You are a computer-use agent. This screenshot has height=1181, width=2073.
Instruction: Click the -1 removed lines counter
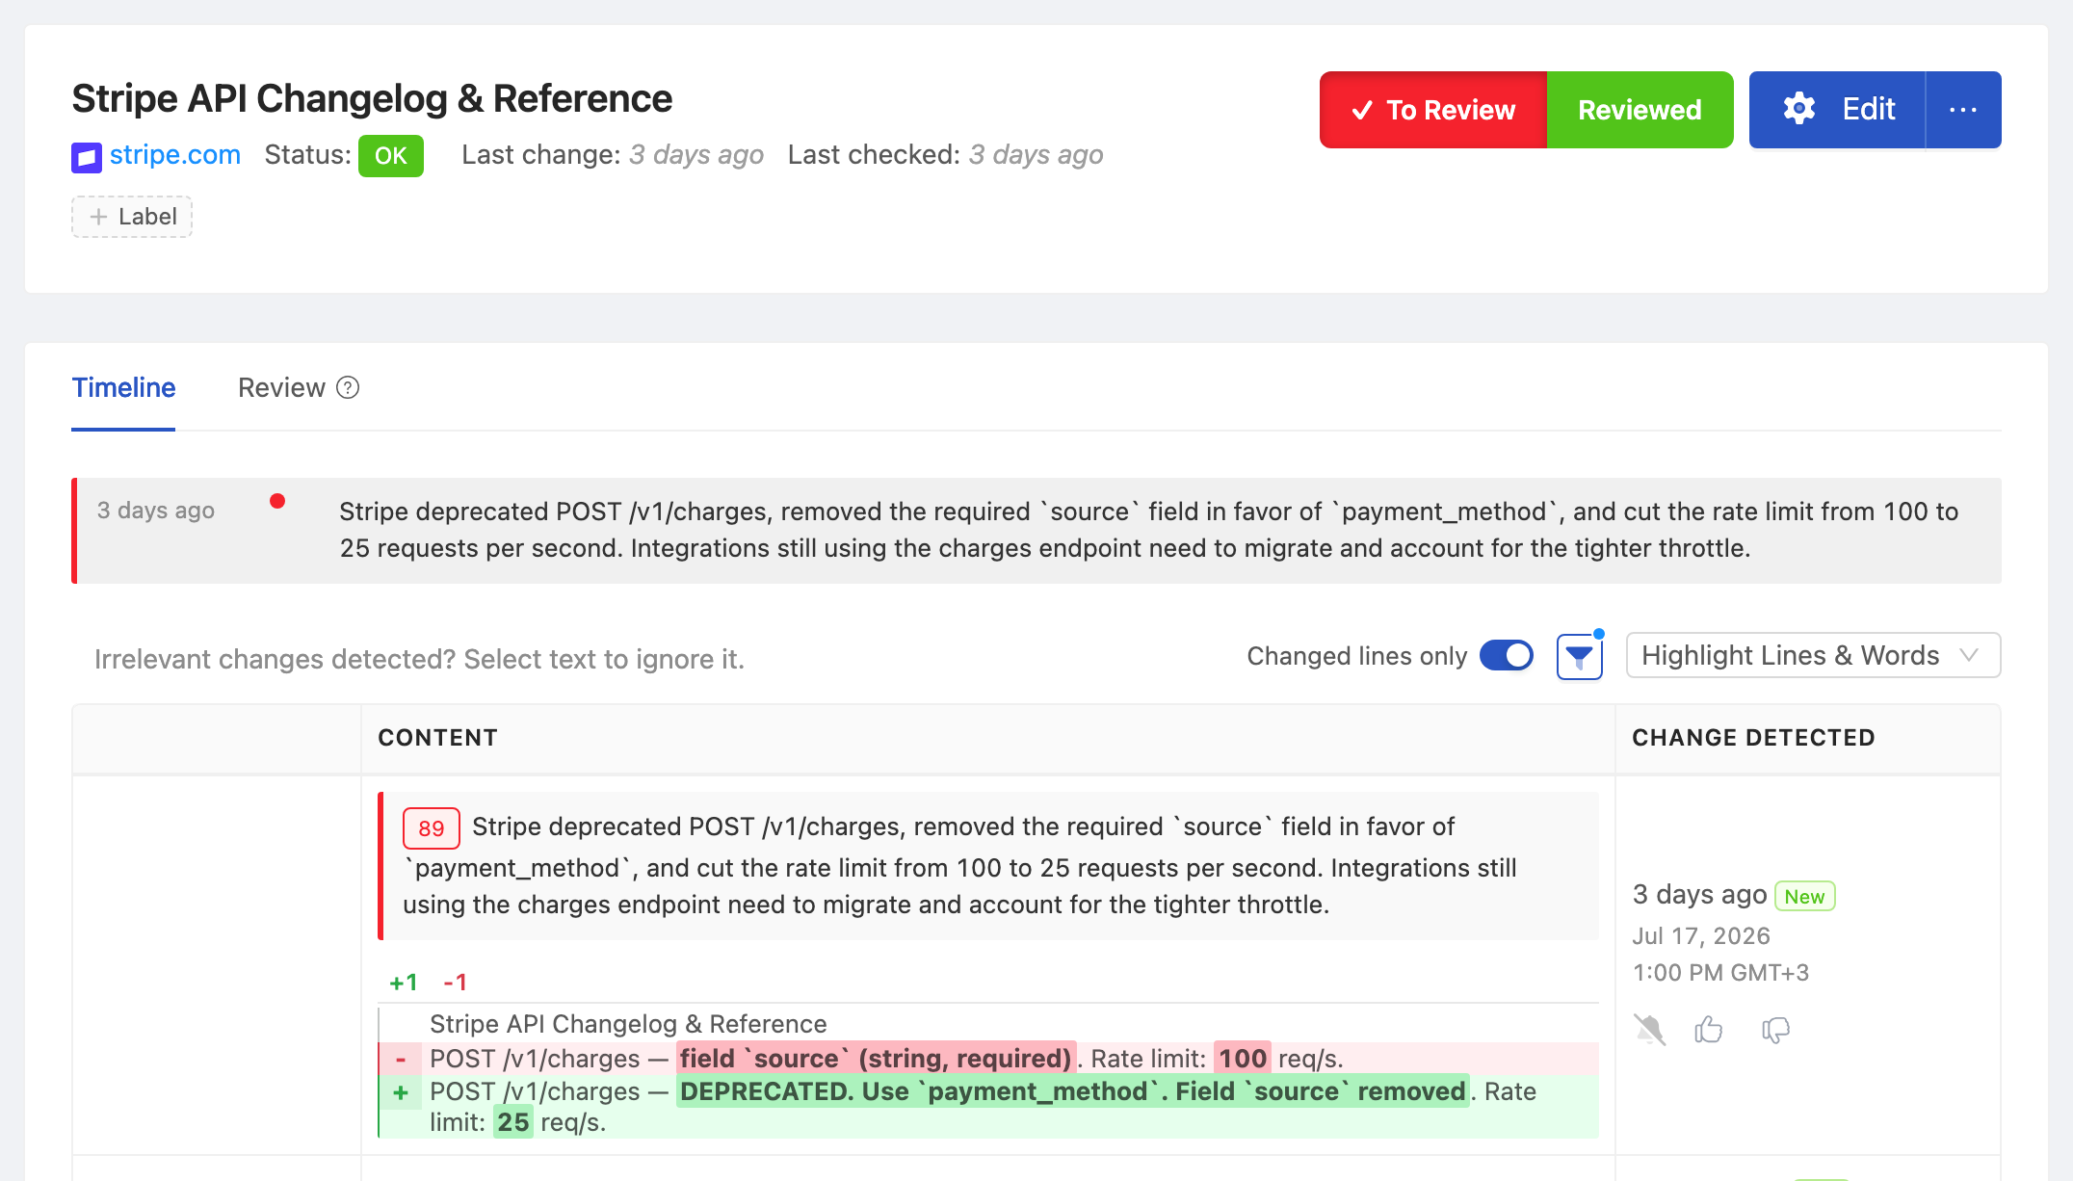[x=455, y=983]
